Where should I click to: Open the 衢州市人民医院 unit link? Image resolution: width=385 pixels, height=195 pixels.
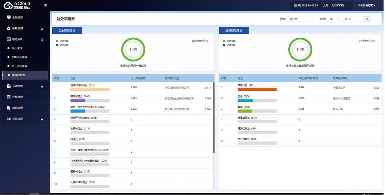pos(342,98)
